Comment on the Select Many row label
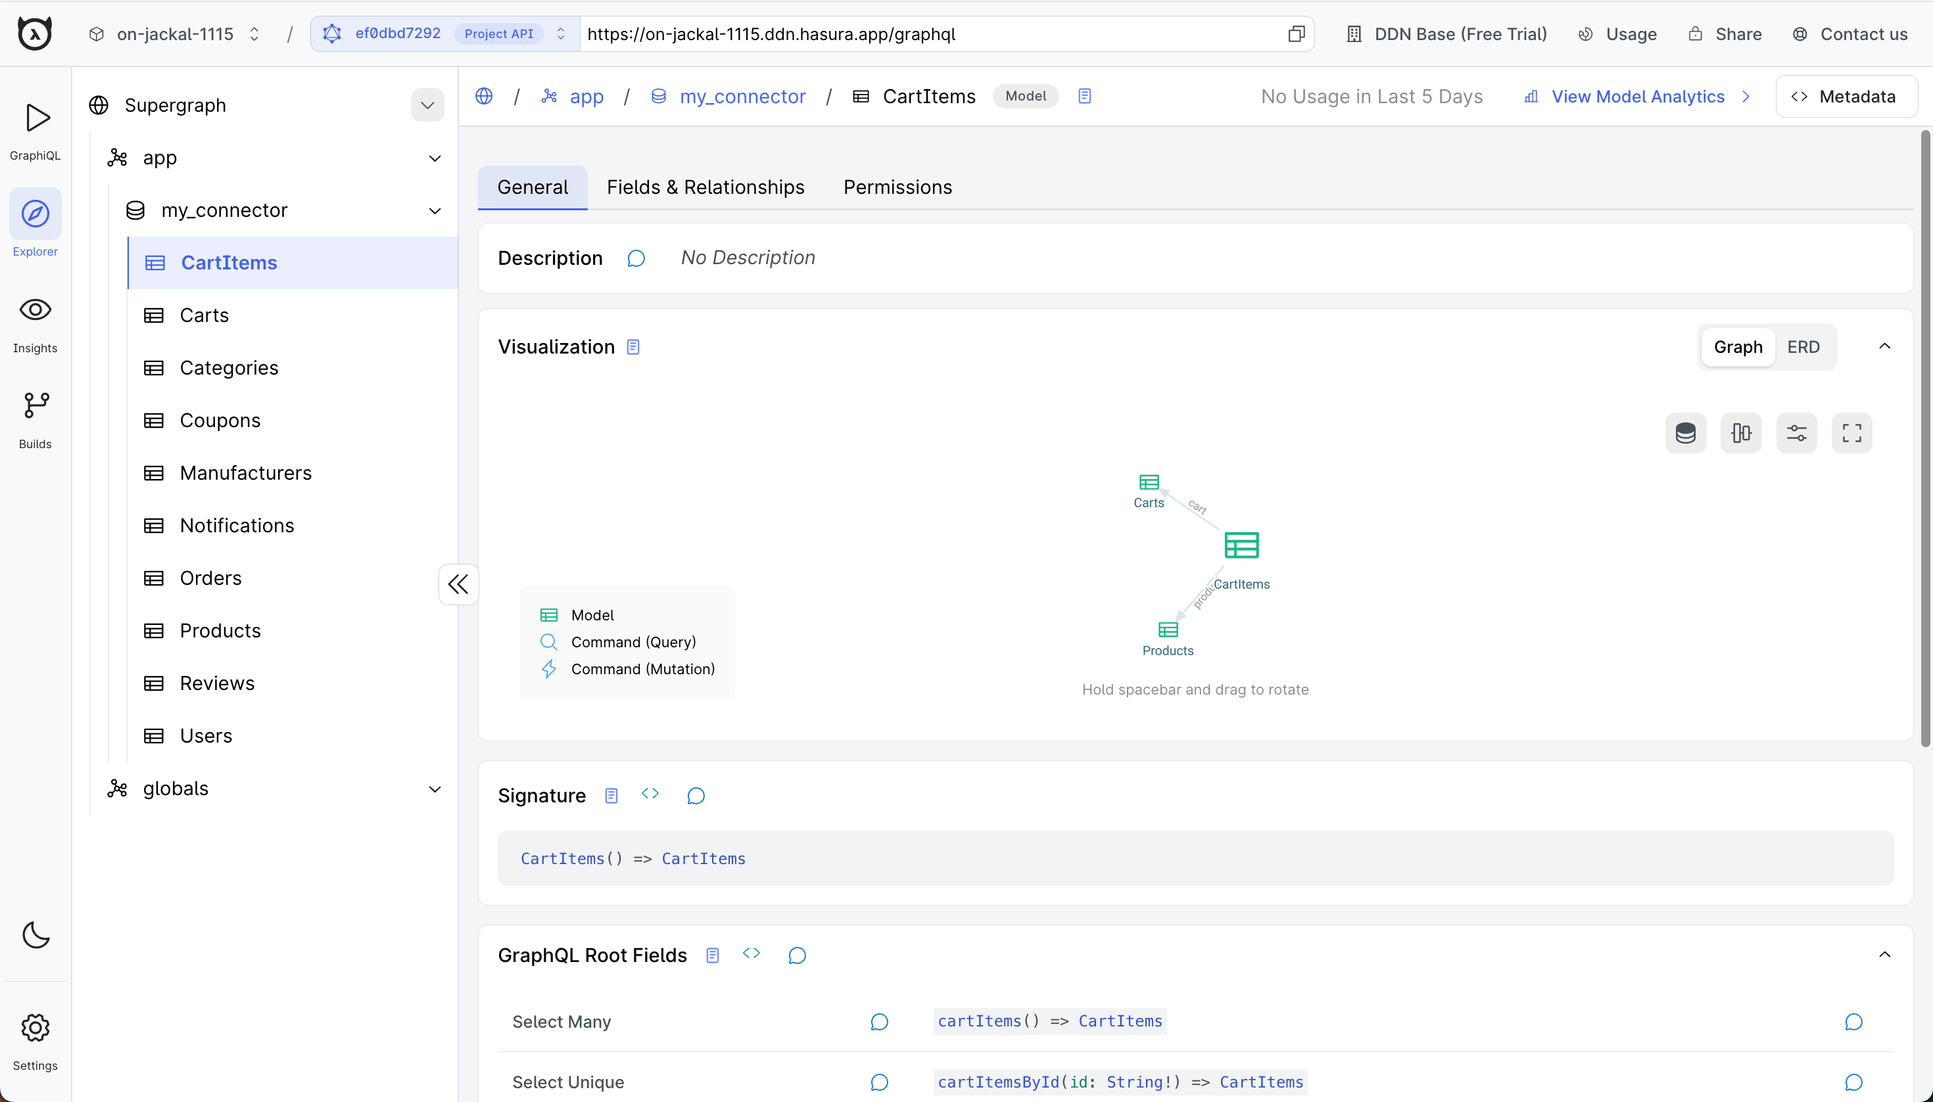The height and width of the screenshot is (1102, 1933). 879,1022
